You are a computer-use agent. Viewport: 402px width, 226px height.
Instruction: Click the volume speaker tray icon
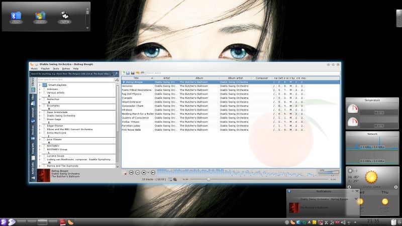(343, 222)
